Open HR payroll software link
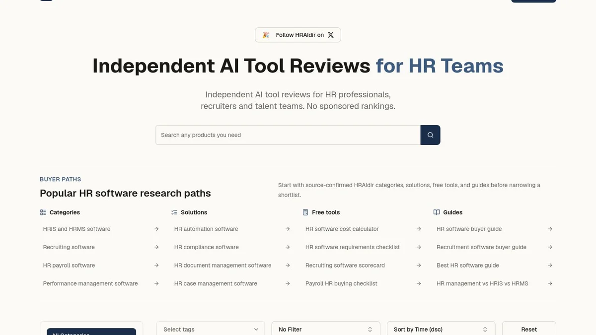 click(69, 266)
